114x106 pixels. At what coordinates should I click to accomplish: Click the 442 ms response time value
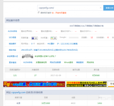(x=51, y=44)
